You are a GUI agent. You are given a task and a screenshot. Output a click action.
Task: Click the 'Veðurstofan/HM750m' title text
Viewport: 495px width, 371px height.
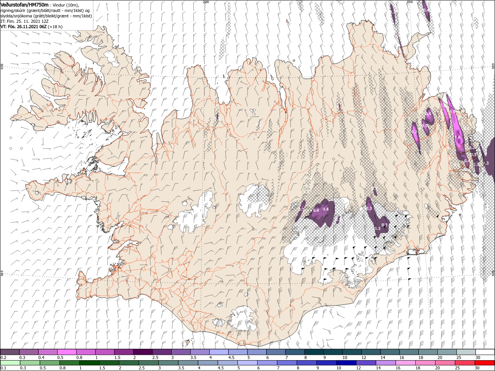[x=24, y=5]
